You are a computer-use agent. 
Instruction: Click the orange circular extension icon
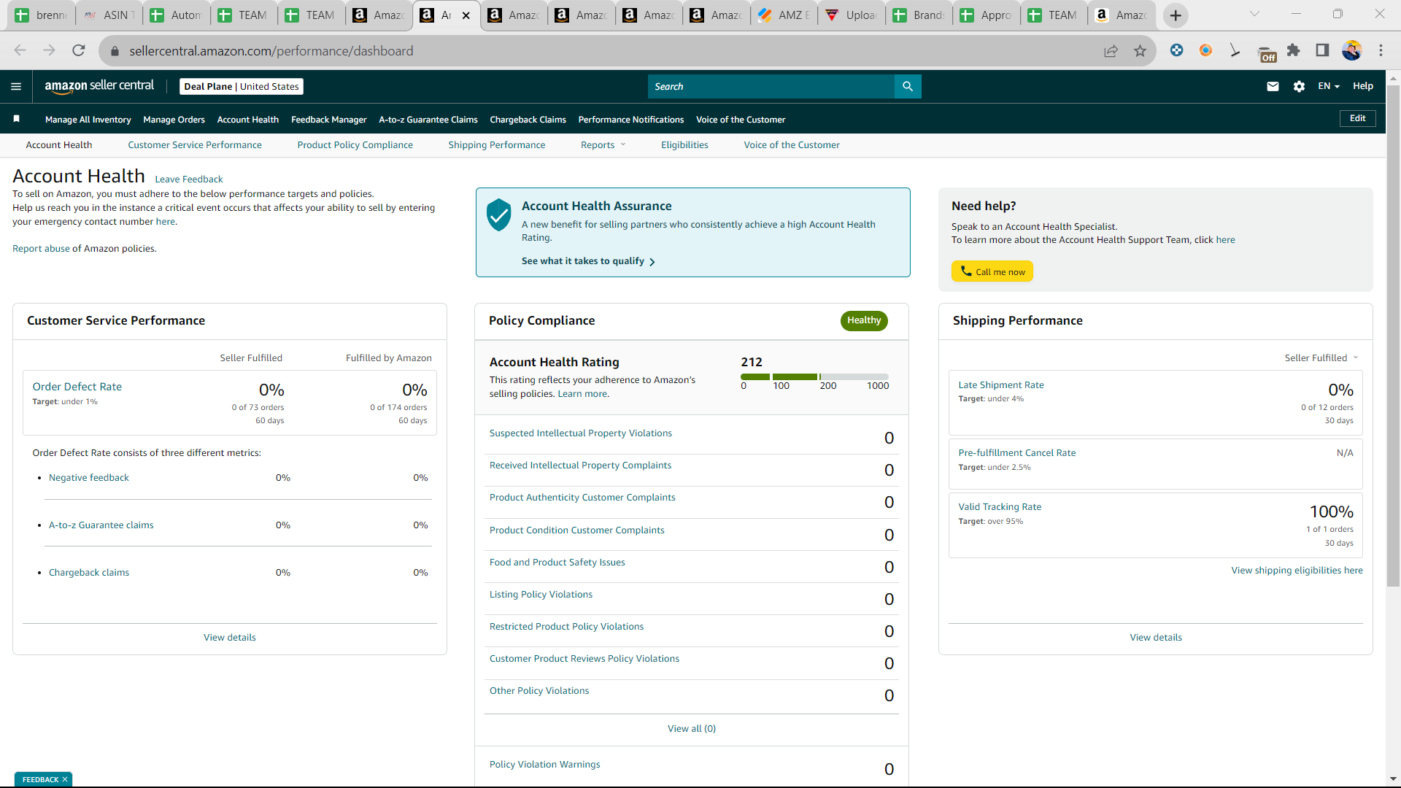pos(1205,50)
